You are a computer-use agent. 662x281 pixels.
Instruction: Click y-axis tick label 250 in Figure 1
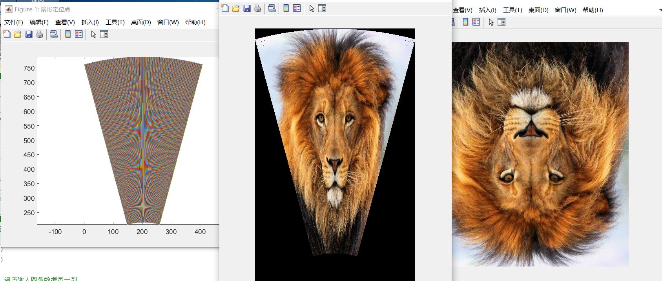pyautogui.click(x=29, y=213)
